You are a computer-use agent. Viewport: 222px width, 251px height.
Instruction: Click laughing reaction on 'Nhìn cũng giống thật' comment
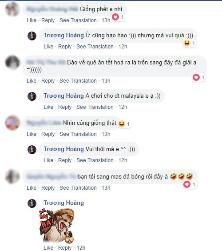pyautogui.click(x=124, y=124)
